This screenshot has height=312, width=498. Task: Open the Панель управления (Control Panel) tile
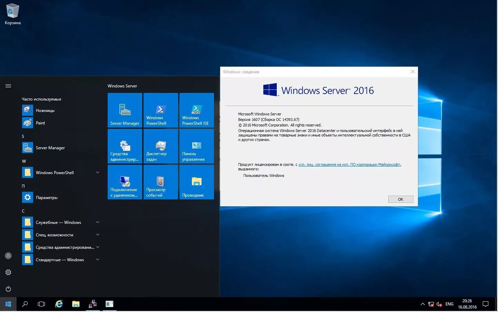pyautogui.click(x=197, y=146)
